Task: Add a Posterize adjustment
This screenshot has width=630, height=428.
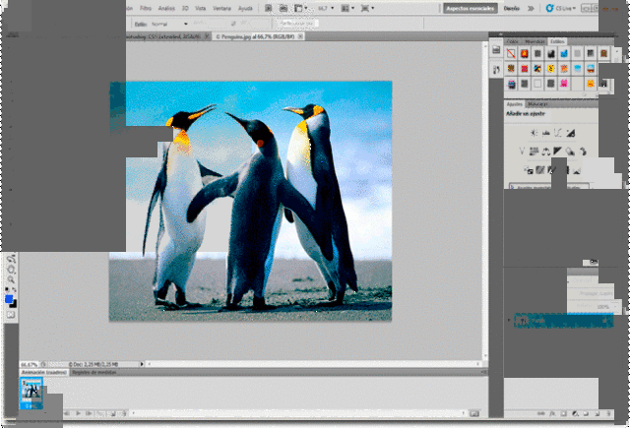Action: pos(540,170)
